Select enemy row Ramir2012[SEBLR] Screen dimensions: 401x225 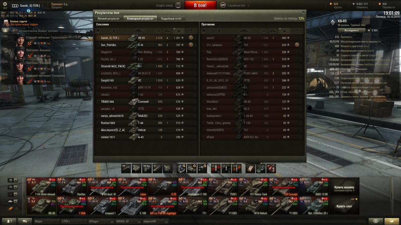pos(252,59)
